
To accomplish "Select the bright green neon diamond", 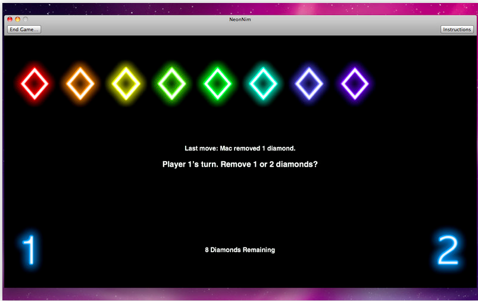I will pos(217,84).
